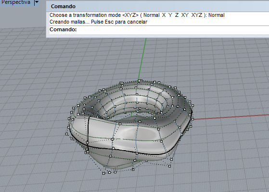Open the Perspectiva viewport dropdown arrow

point(37,2)
